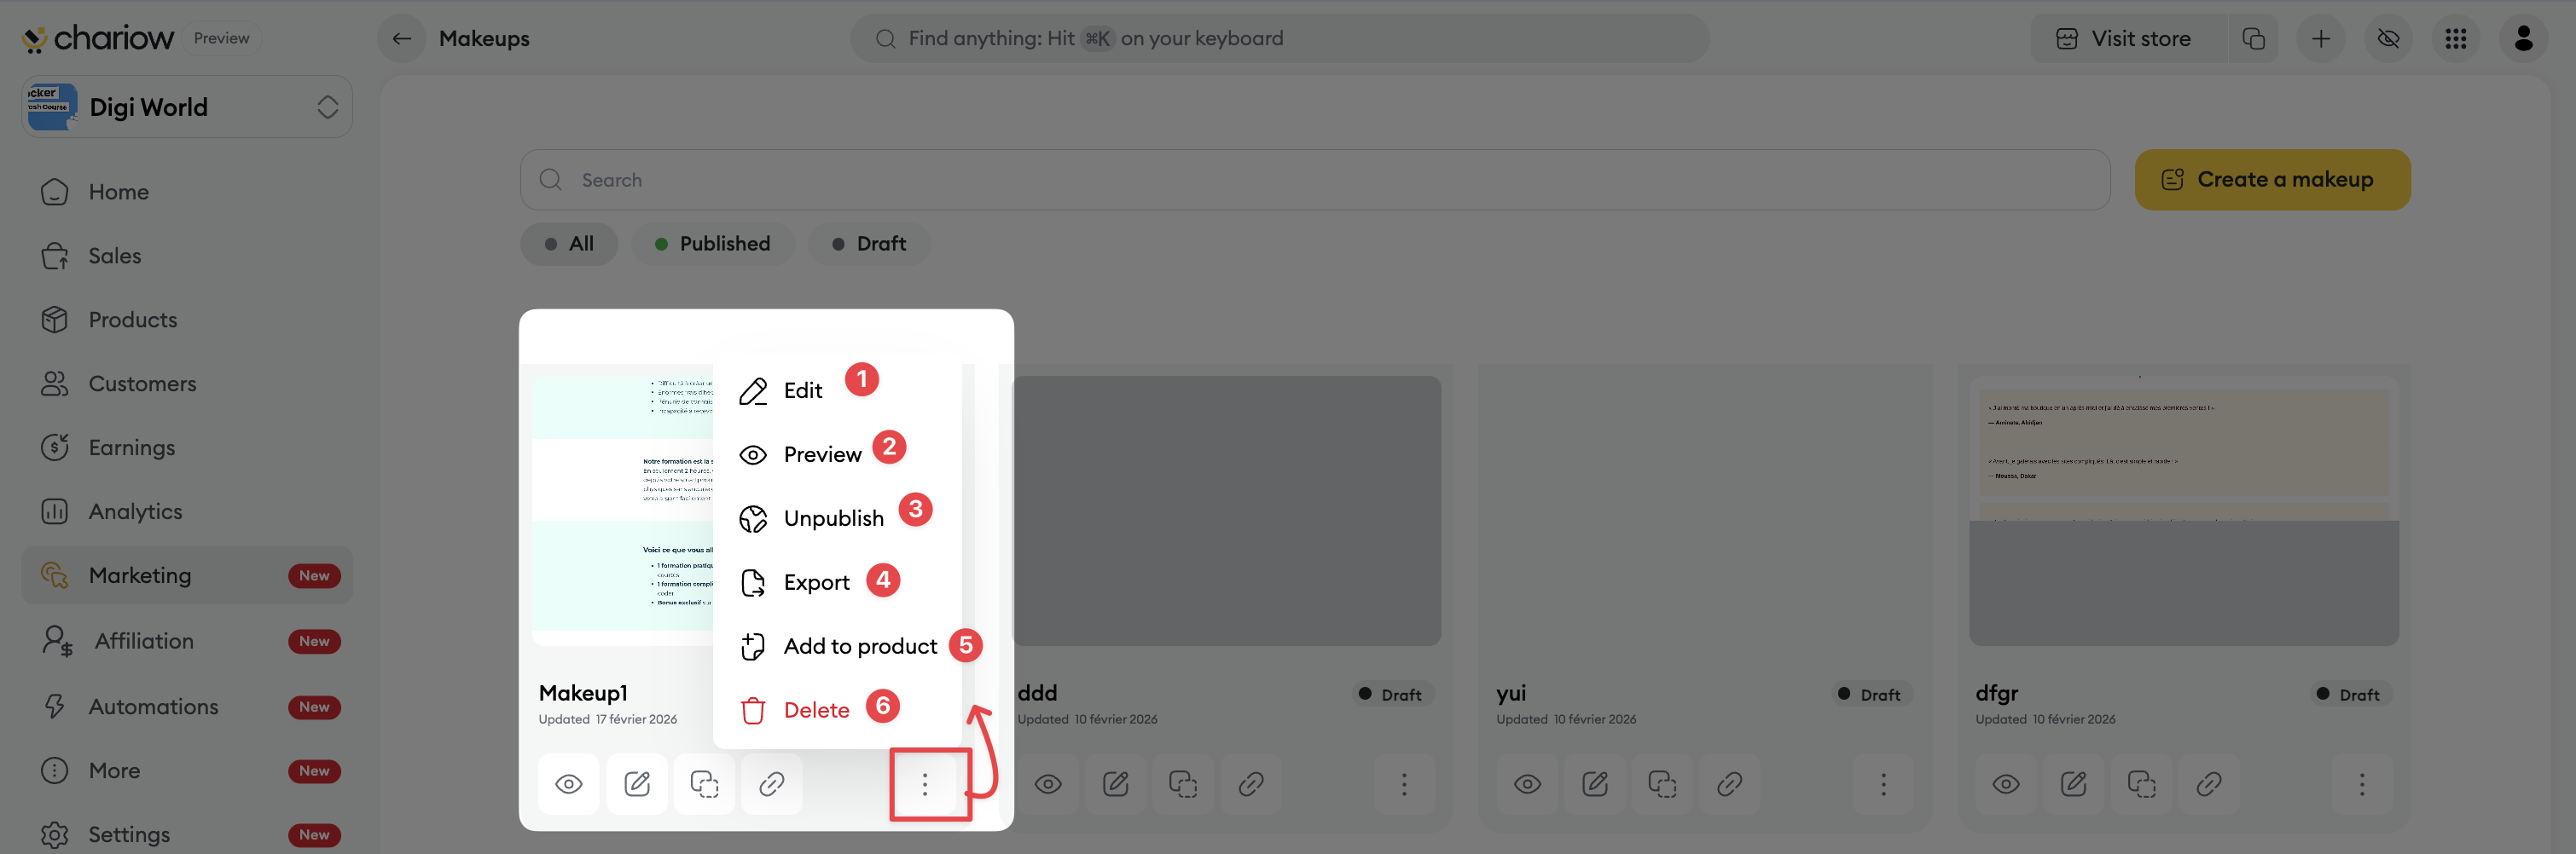Click the makeups Search input field
Image resolution: width=2576 pixels, height=854 pixels.
(x=1314, y=180)
